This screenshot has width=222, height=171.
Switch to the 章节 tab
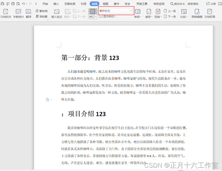coord(116,4)
